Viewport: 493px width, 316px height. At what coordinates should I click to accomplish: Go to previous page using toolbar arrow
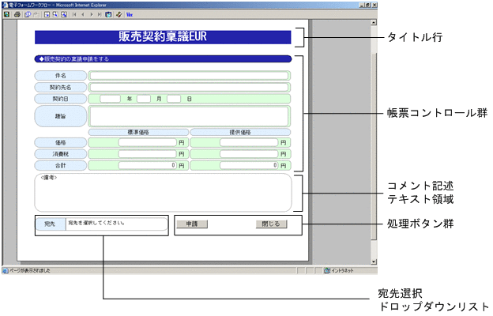pos(83,14)
